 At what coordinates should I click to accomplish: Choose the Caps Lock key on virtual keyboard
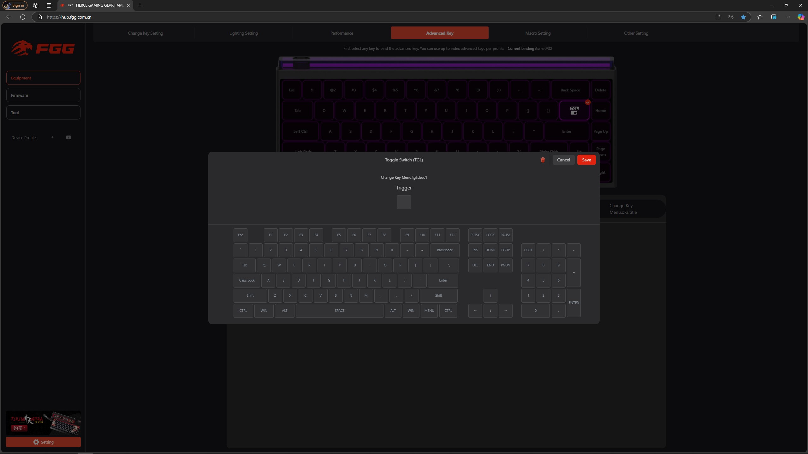point(247,280)
